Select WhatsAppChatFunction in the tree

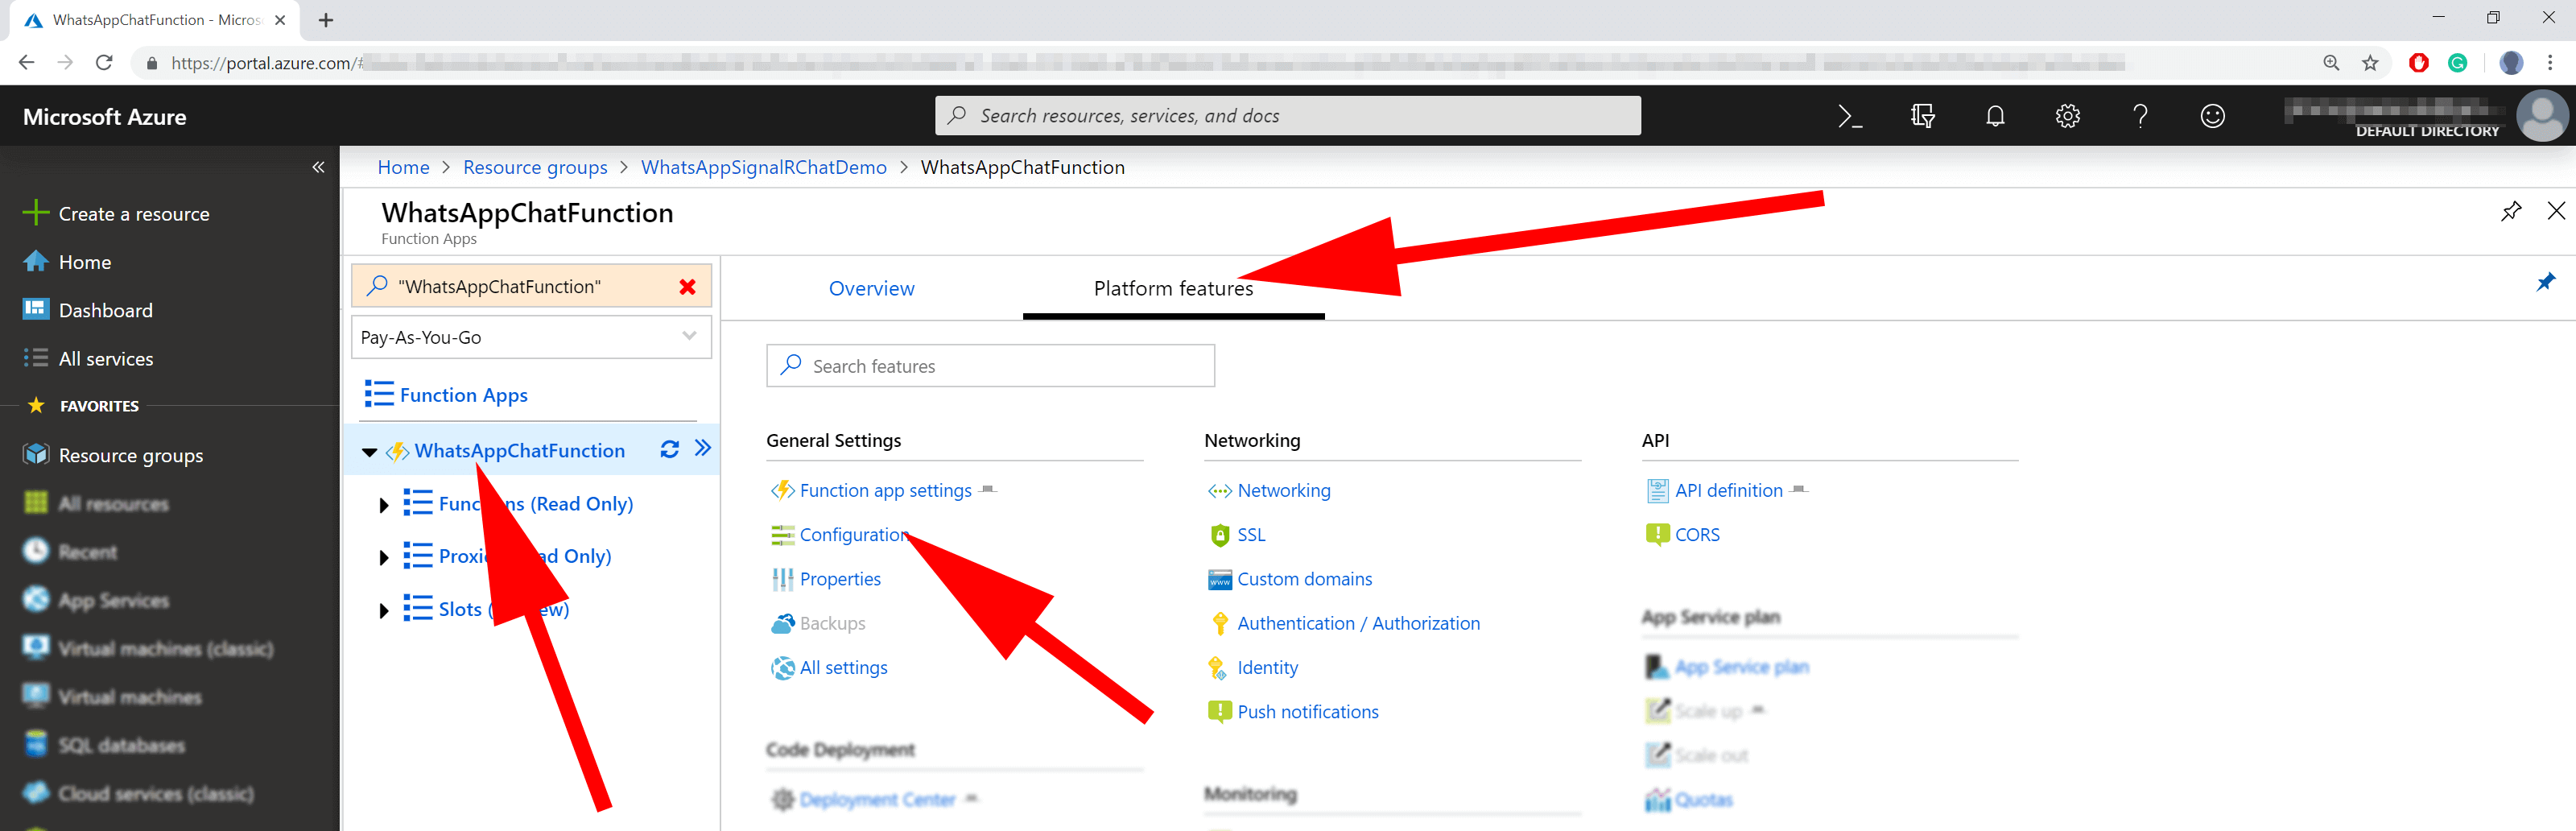coord(519,450)
